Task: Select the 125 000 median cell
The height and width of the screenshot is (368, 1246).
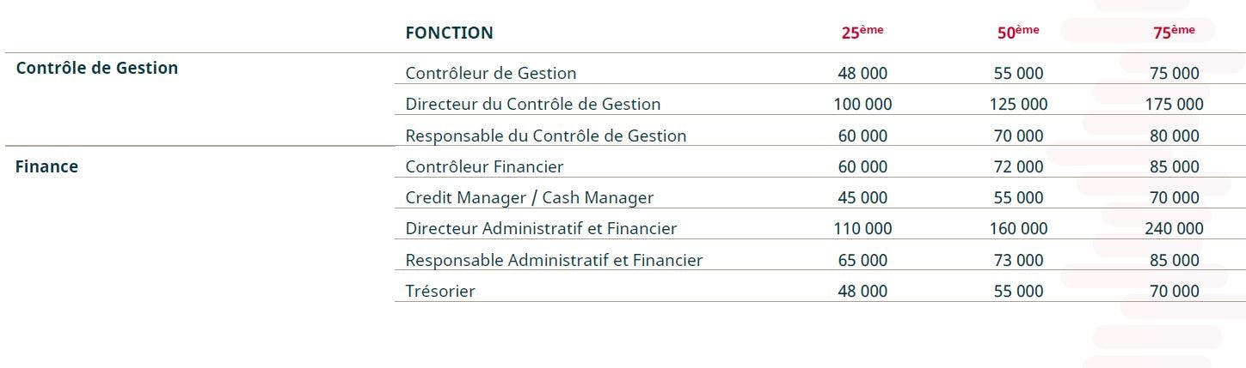Action: coord(1018,105)
